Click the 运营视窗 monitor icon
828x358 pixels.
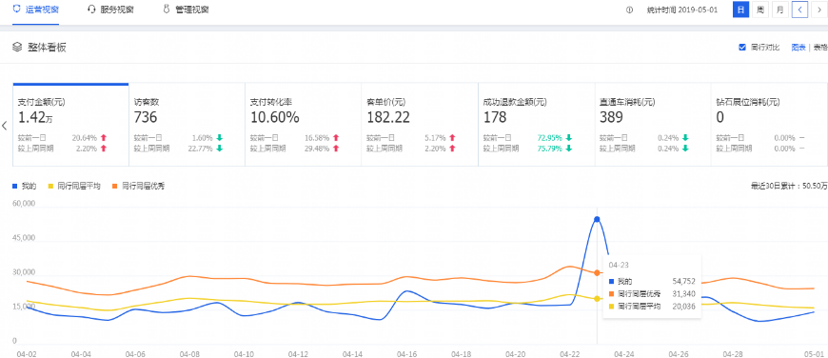click(x=17, y=10)
